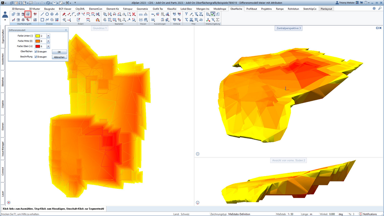Open Farbe Unten (-) color dropdown
Image resolution: width=384 pixels, height=216 pixels.
point(48,36)
